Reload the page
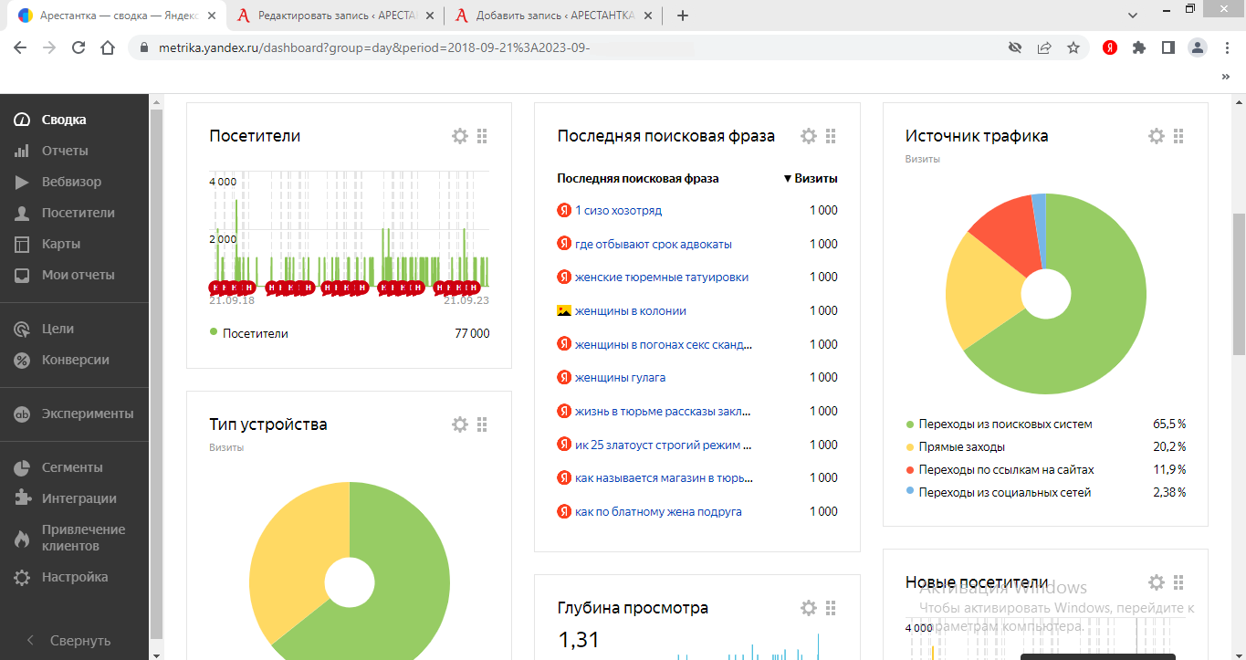The width and height of the screenshot is (1246, 660). click(79, 47)
